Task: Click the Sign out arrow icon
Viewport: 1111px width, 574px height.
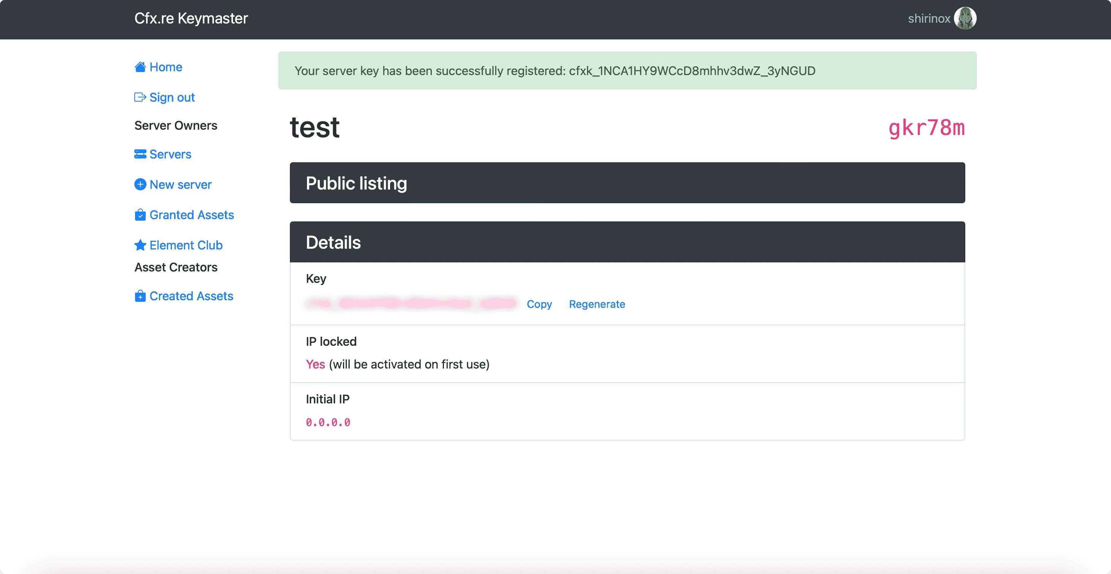Action: 140,97
